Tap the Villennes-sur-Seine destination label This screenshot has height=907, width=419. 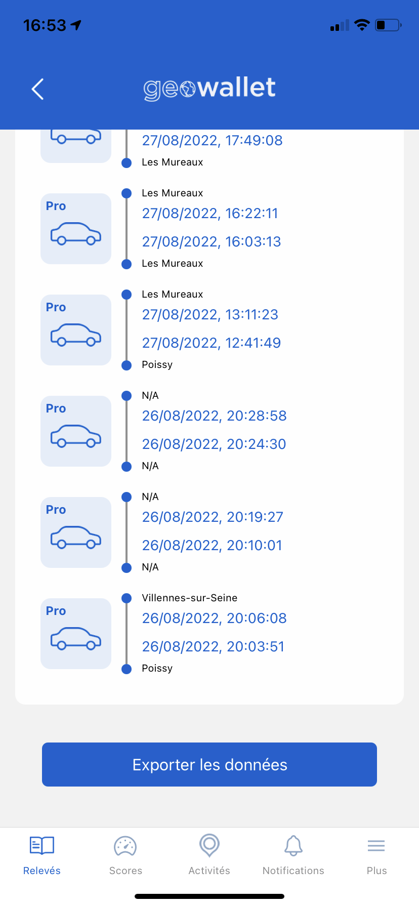[x=189, y=598]
